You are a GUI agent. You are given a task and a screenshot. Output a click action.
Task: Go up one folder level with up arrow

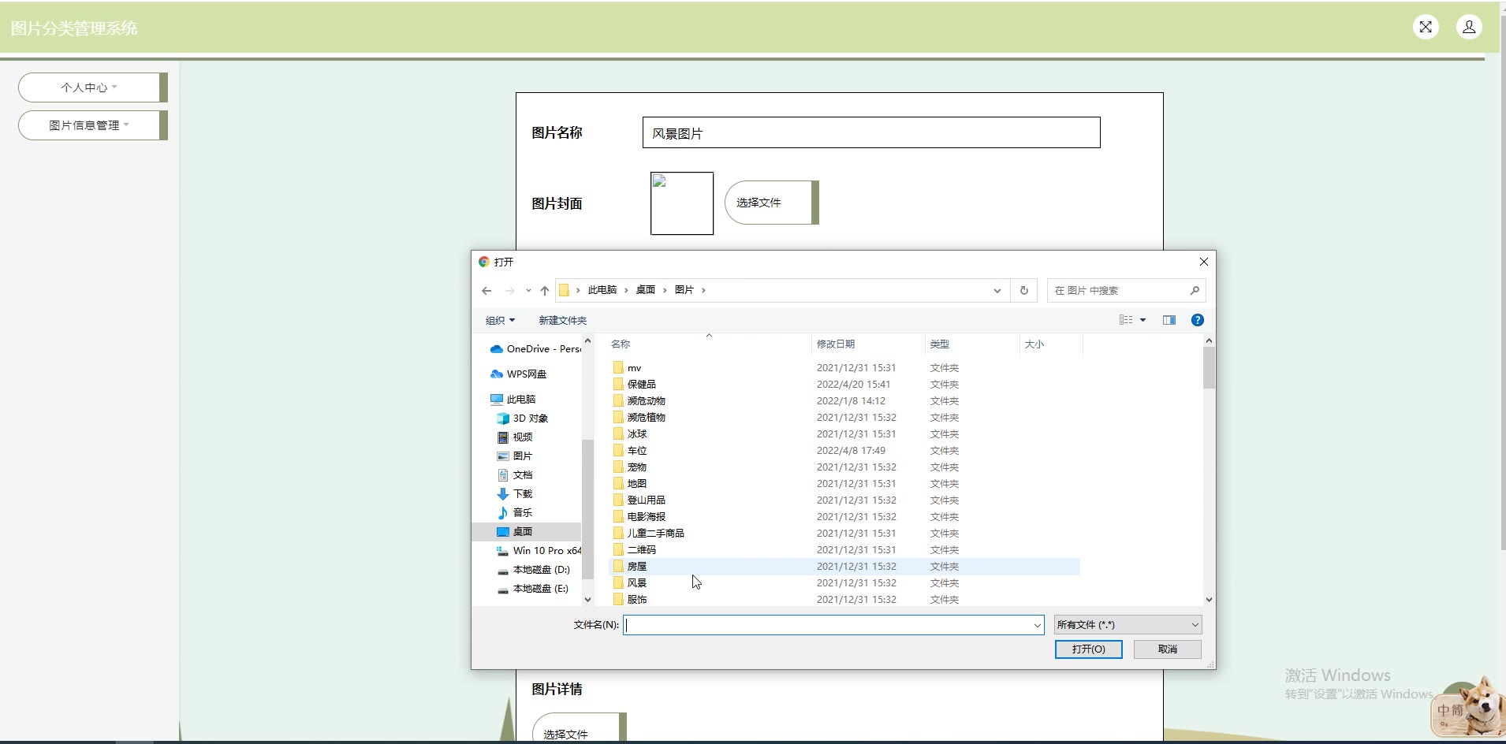[x=545, y=291]
